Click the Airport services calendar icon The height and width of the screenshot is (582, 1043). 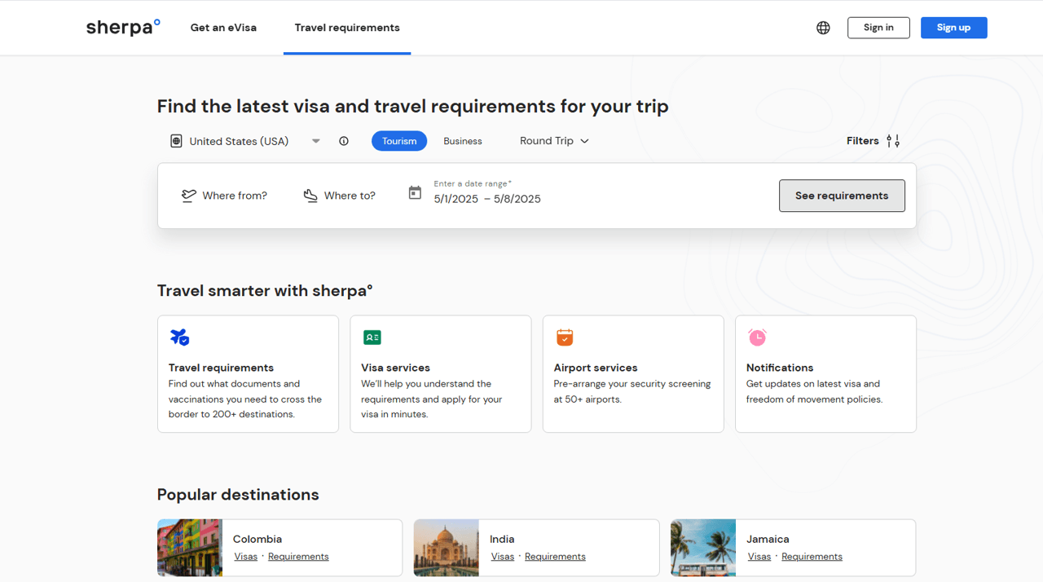point(565,337)
